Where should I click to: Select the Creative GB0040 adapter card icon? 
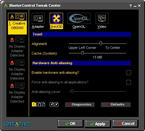(17, 17)
